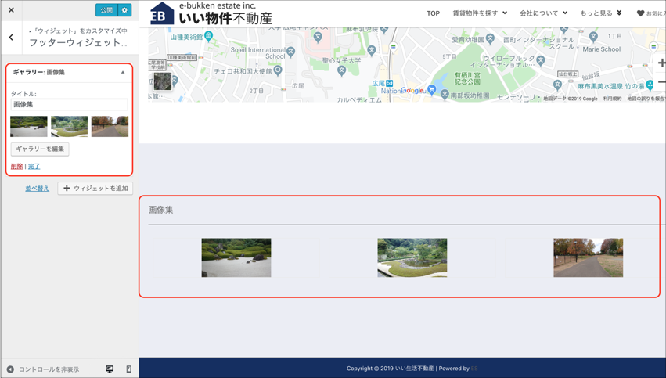Select the TOP menu item
The width and height of the screenshot is (666, 378).
coord(433,13)
